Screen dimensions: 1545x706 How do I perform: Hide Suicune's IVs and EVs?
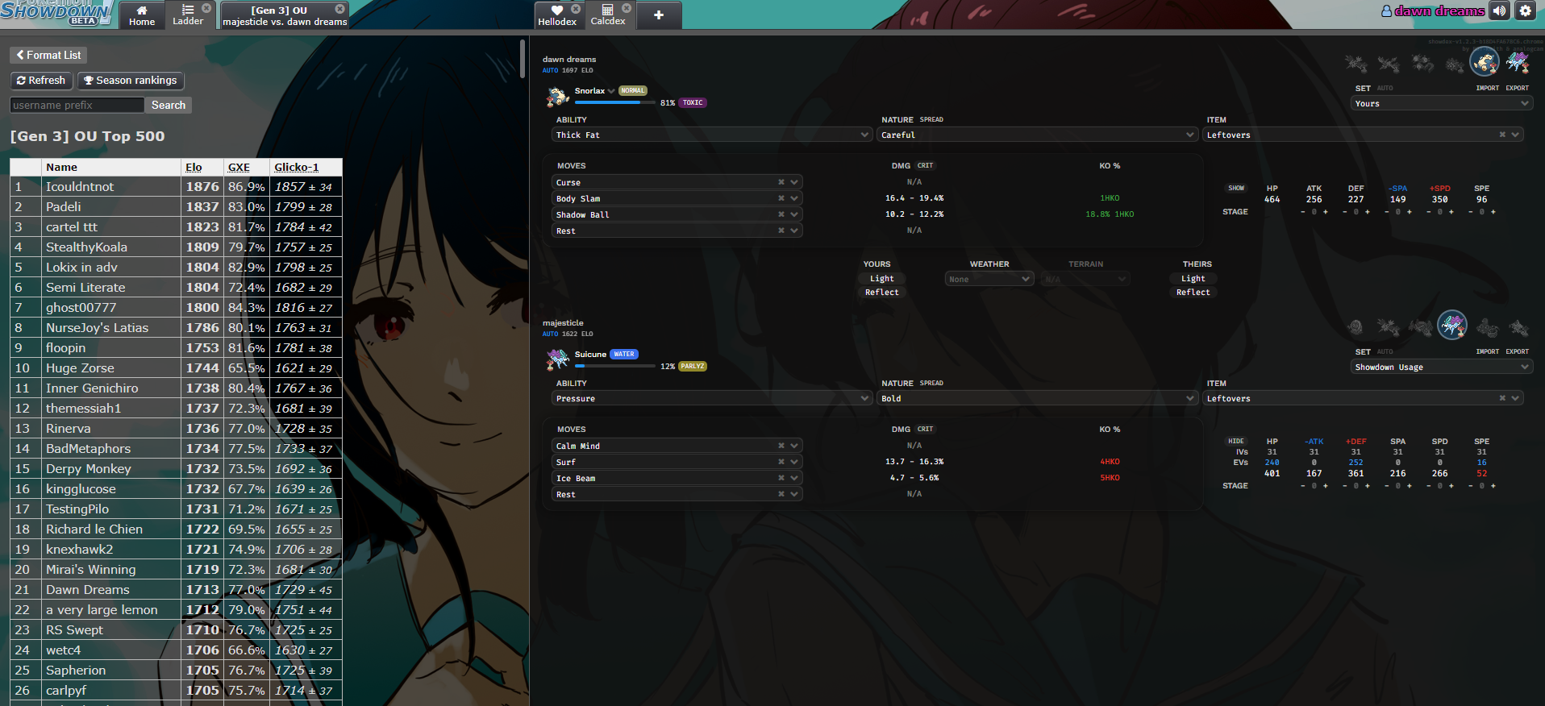coord(1236,441)
